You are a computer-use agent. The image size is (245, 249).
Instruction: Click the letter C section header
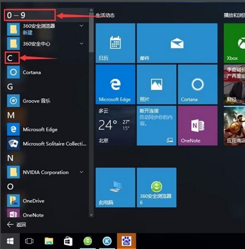11,58
